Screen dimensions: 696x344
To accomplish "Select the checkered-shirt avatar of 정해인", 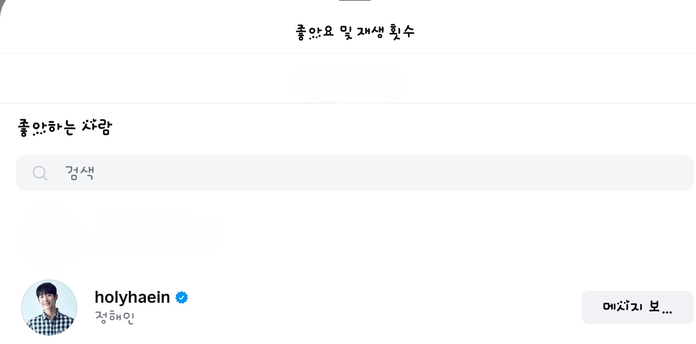I will (x=49, y=307).
